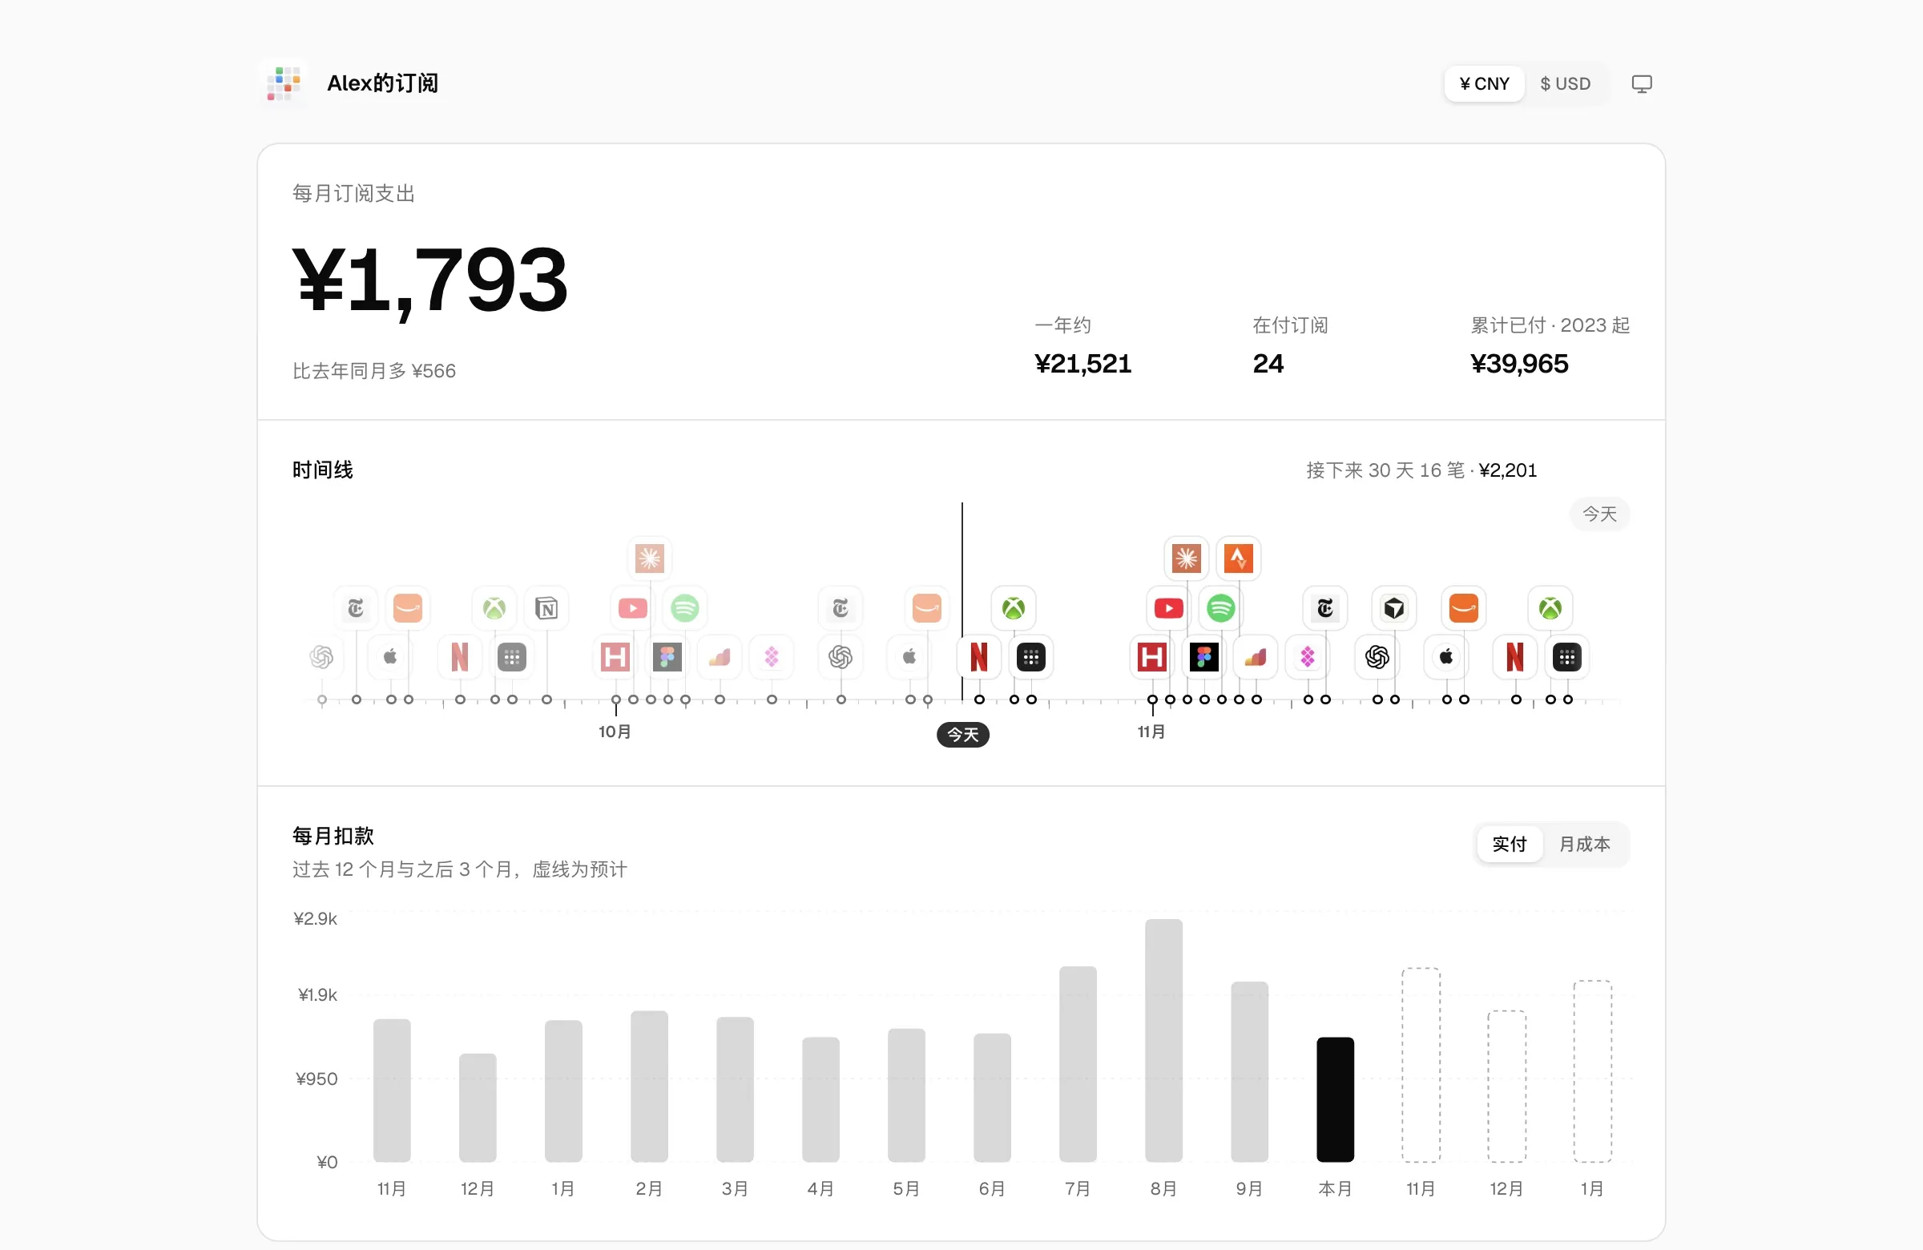This screenshot has height=1250, width=1923.
Task: Switch currency to ¥ CNY
Action: [x=1484, y=84]
